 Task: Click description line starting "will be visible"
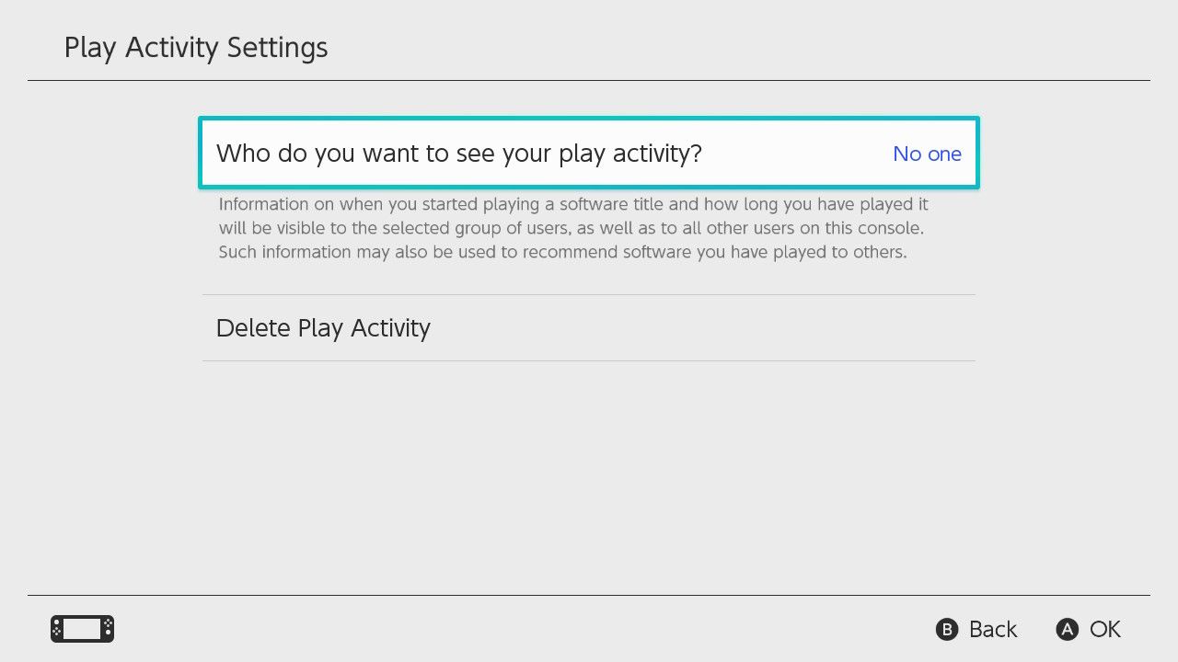coord(571,227)
